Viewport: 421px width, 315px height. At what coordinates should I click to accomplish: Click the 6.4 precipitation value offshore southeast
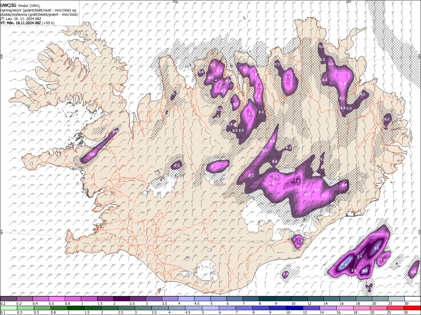tap(344, 264)
